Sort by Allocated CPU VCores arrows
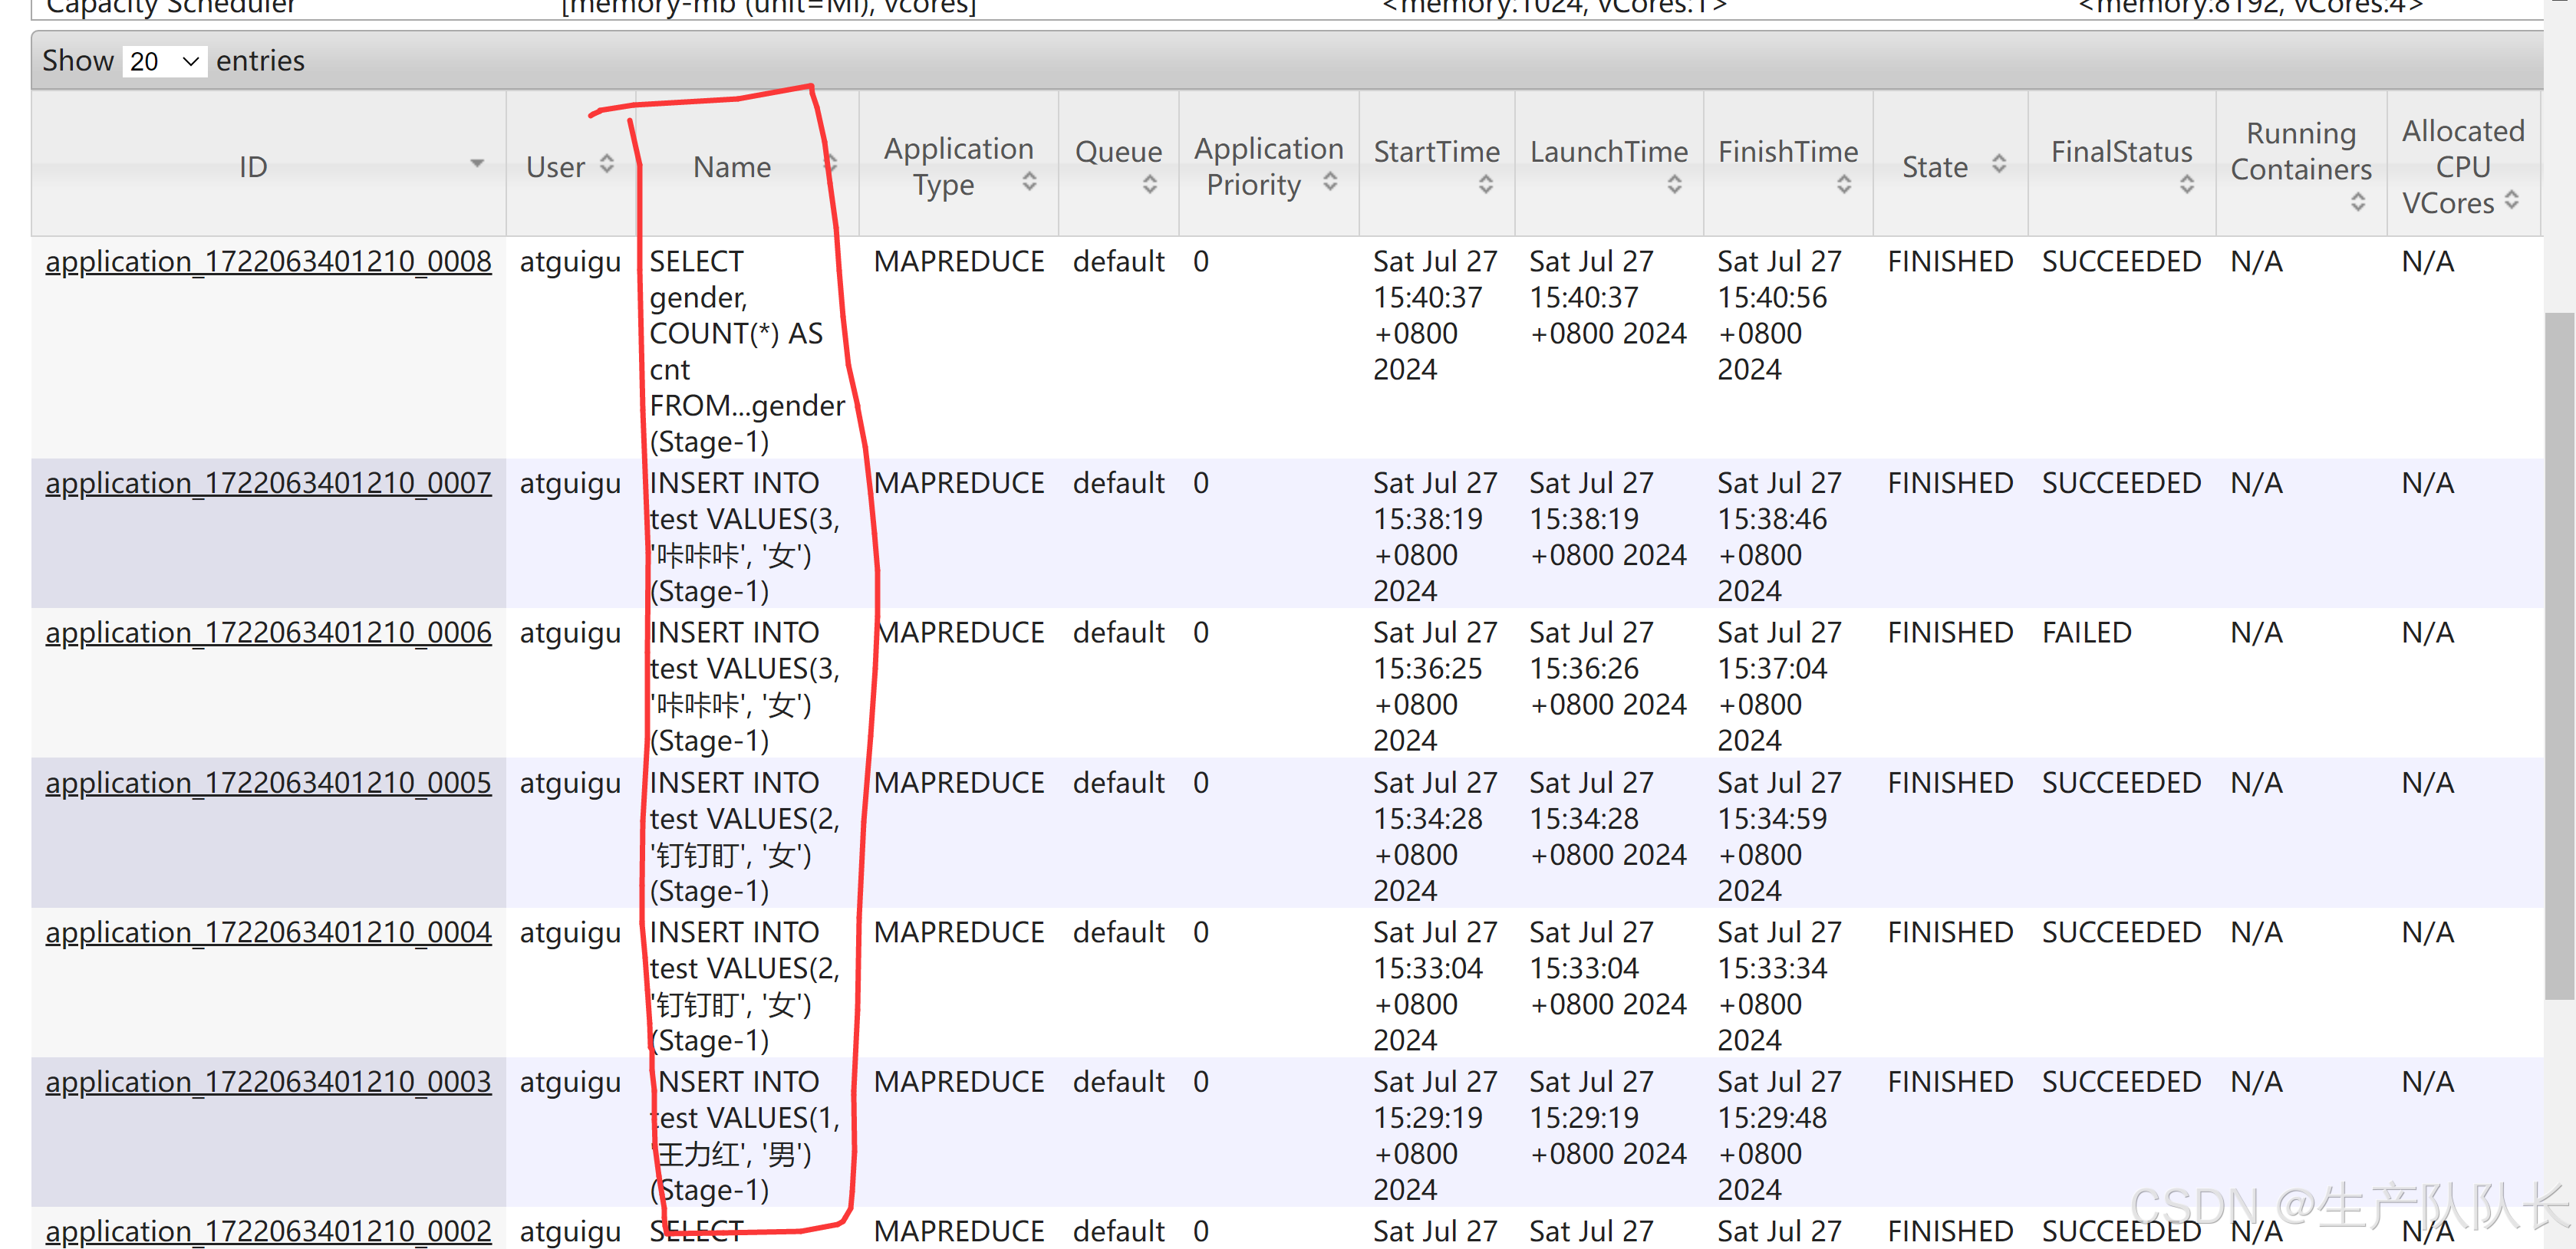The image size is (2576, 1249). tap(2512, 201)
